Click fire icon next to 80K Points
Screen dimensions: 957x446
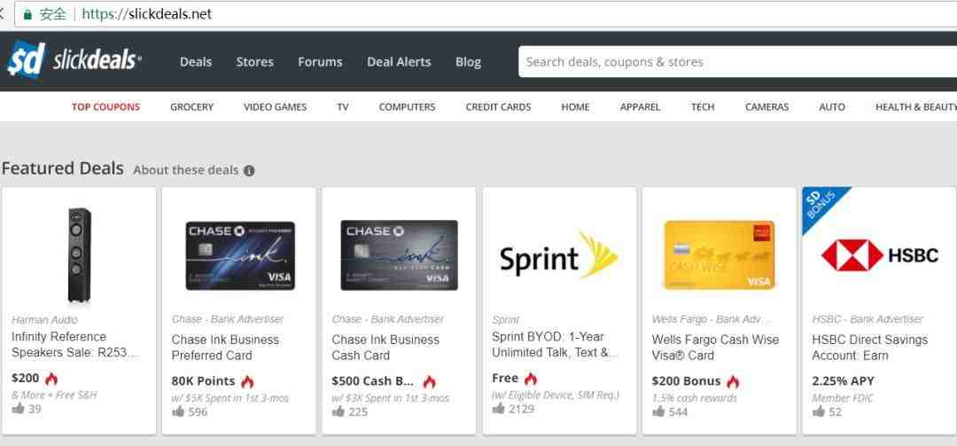tap(247, 382)
